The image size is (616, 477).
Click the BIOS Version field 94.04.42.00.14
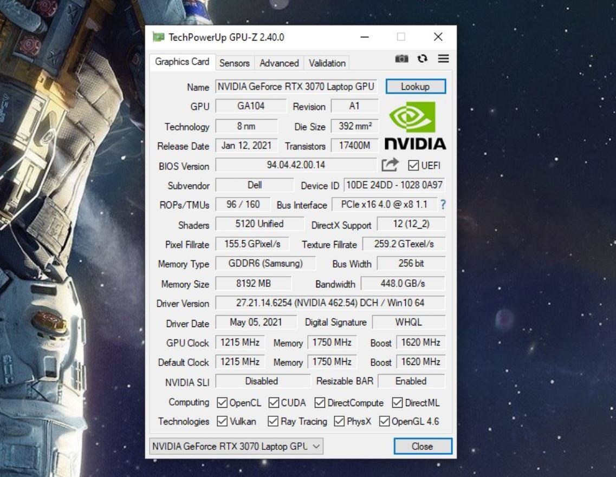[296, 165]
